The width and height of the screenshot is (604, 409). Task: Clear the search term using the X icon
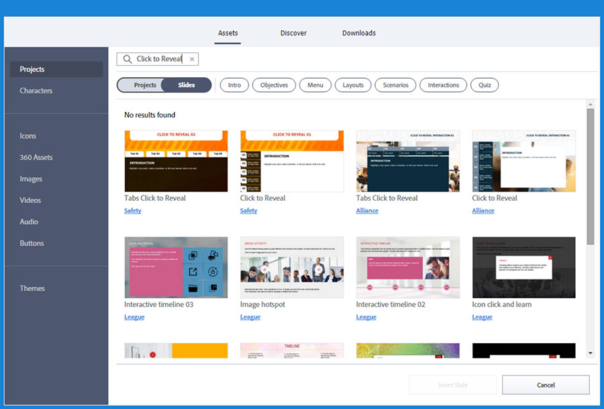(x=192, y=59)
